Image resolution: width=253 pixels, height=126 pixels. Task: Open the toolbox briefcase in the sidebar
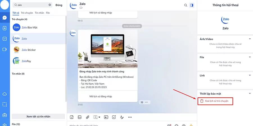5,115
